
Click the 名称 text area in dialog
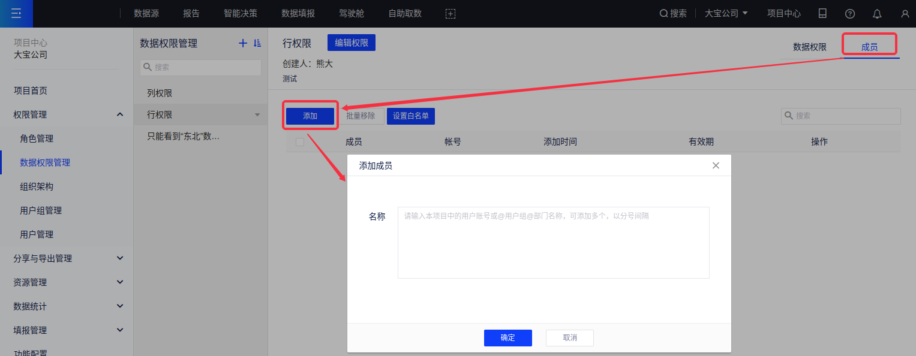point(553,243)
